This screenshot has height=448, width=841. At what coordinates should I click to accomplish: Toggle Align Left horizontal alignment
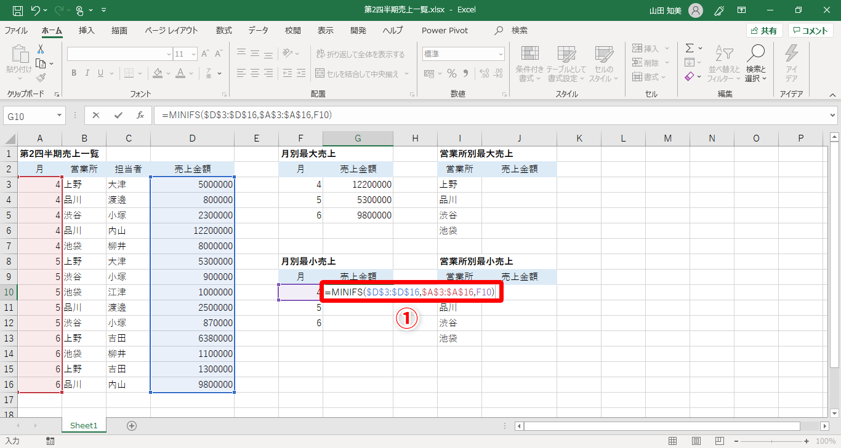pos(242,73)
